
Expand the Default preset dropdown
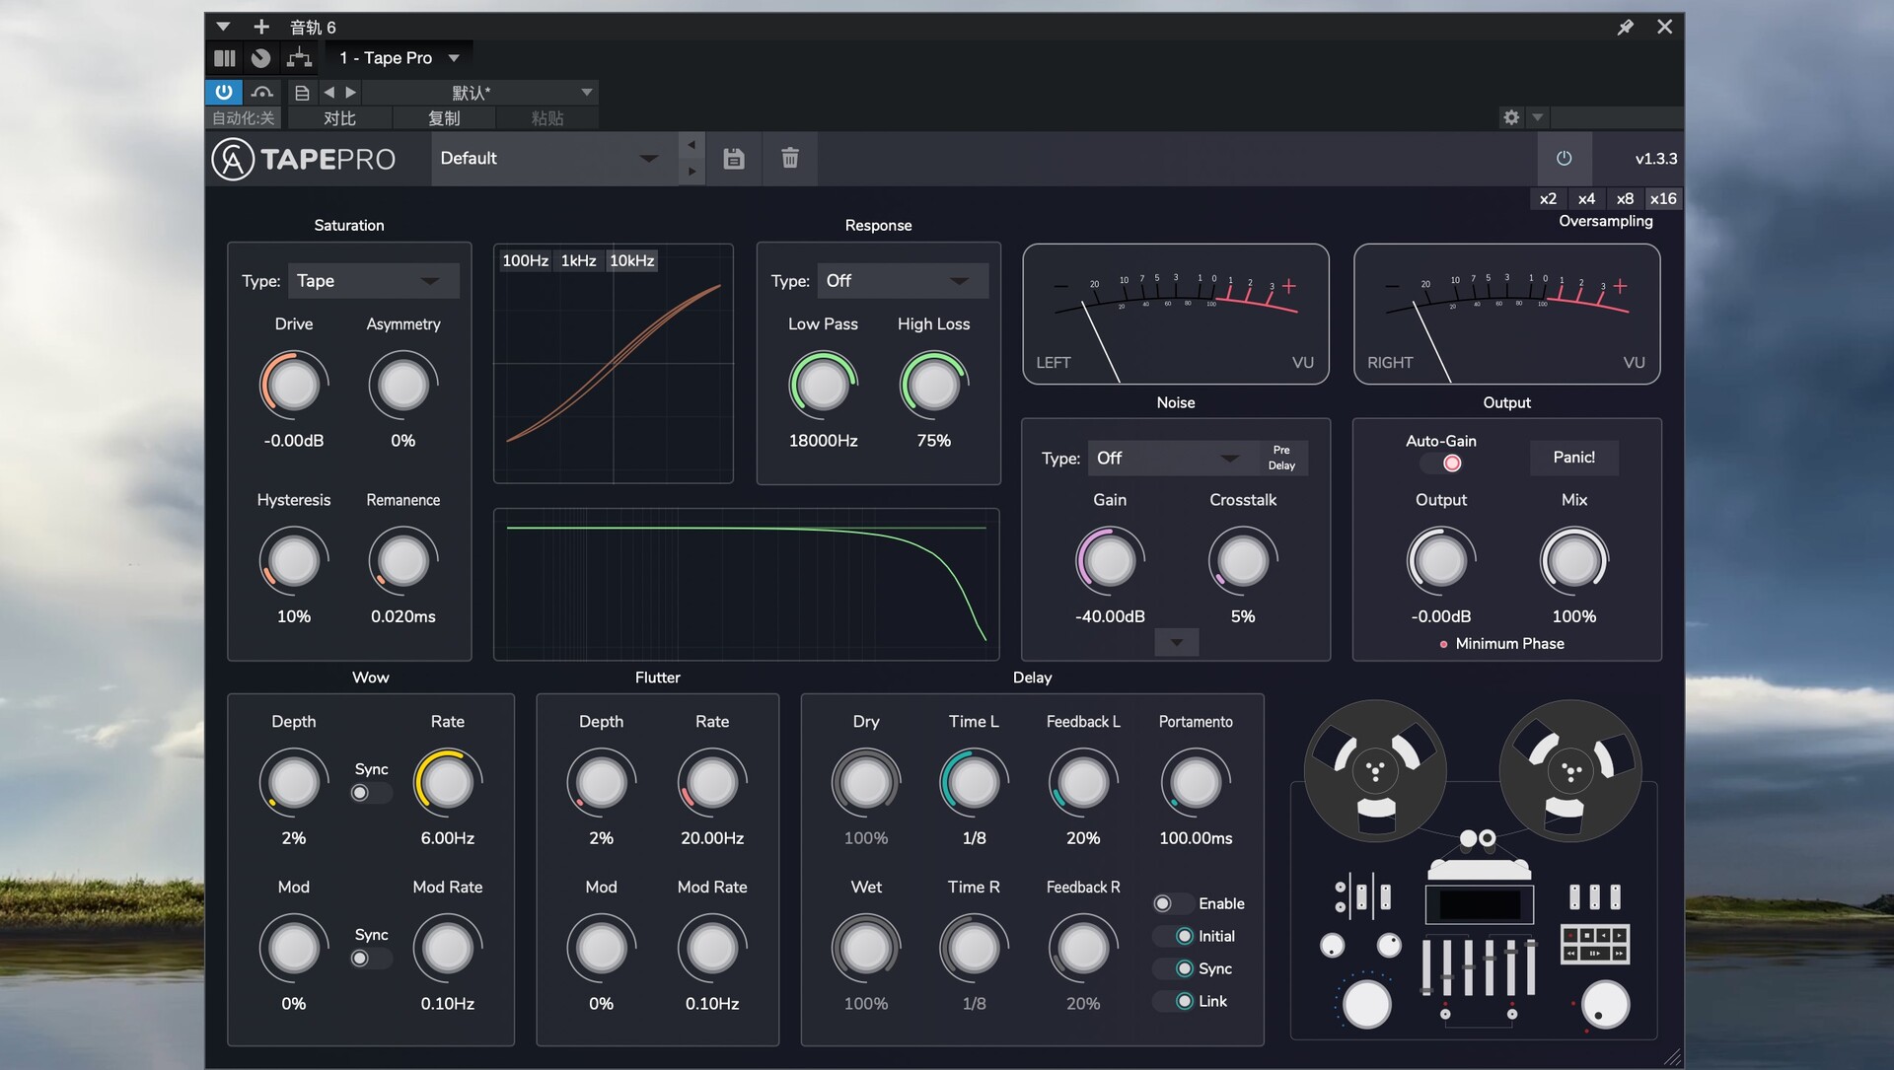[648, 158]
